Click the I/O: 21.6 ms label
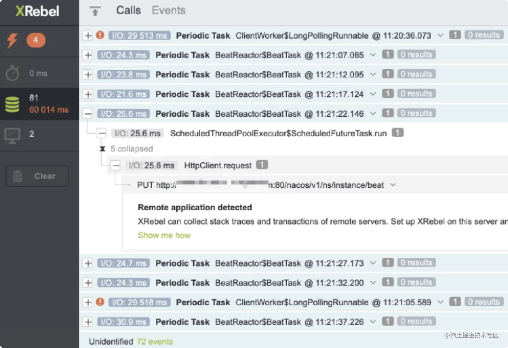The width and height of the screenshot is (508, 348). [123, 94]
